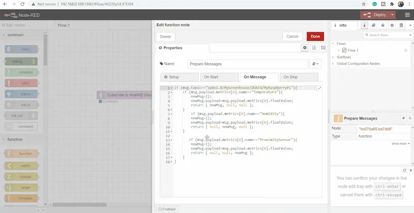Viewport: 414px width, 213px height.
Task: Click the red Done button
Action: pyautogui.click(x=315, y=36)
